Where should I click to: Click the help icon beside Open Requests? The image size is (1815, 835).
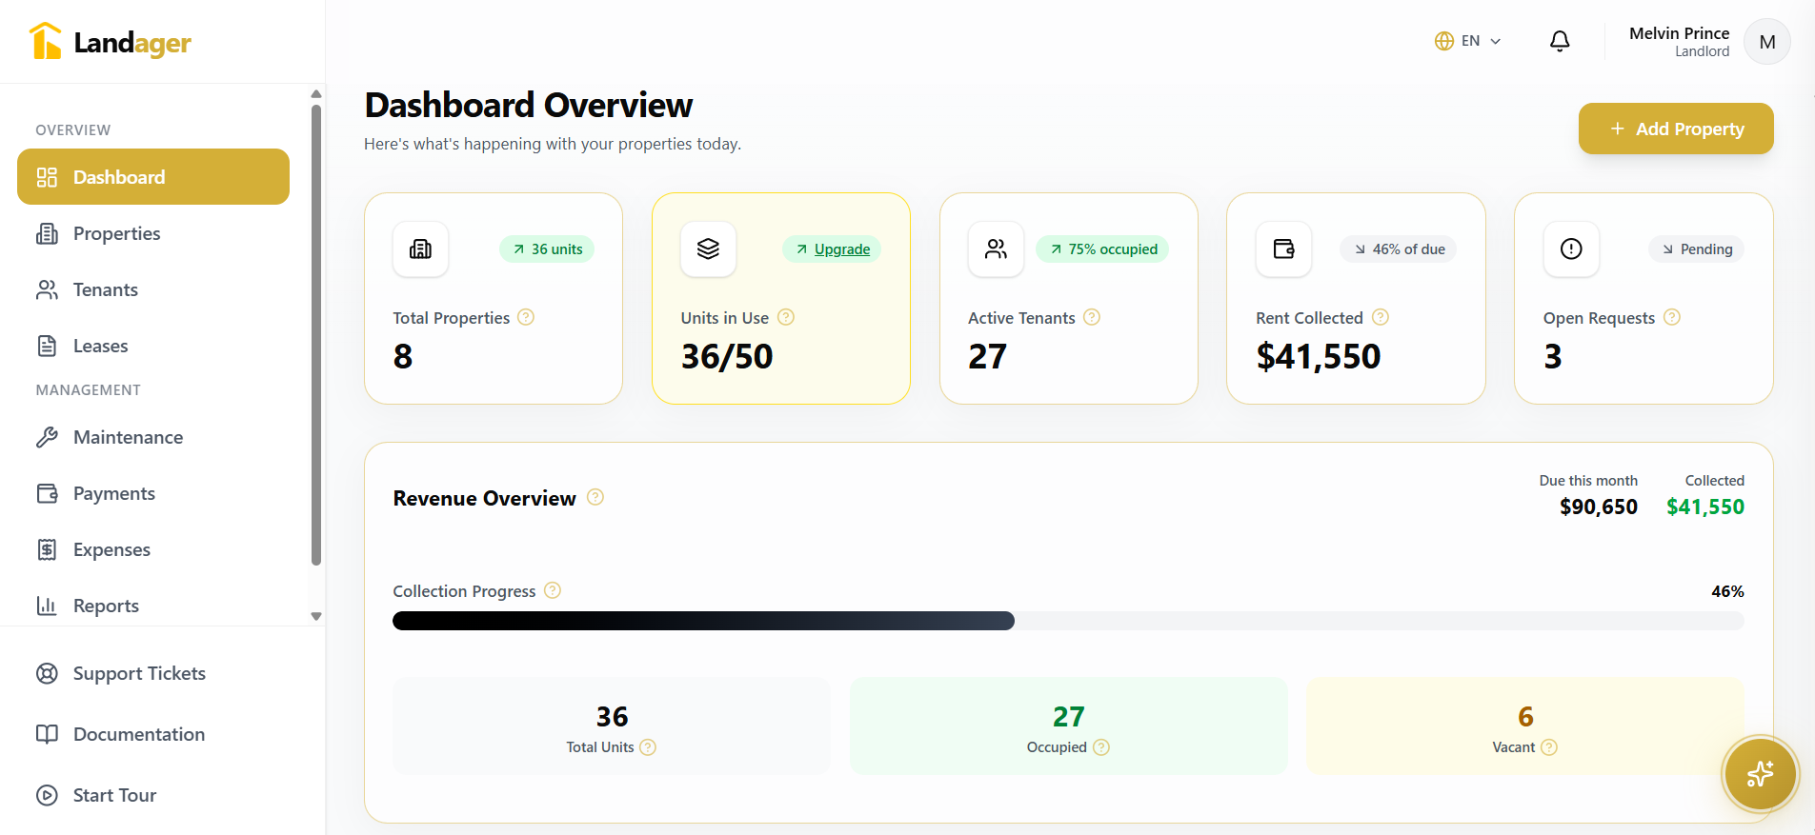1672,317
